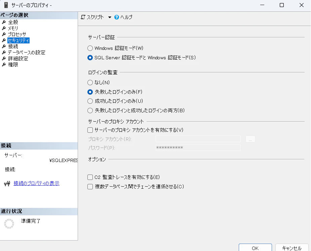This screenshot has height=251, width=311.
Task: Click the wrench icon beside セキュリティ
Action: [x=4, y=40]
